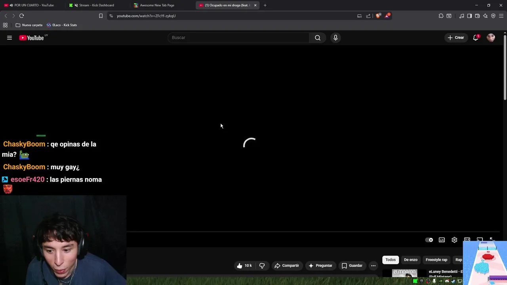Open the tab search toolbar icon

pyautogui.click(x=449, y=16)
